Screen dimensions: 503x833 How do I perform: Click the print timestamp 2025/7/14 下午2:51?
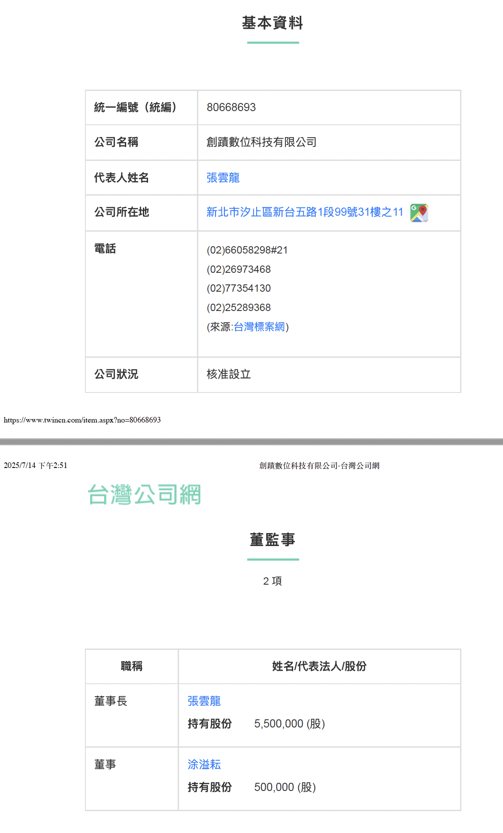coord(36,465)
